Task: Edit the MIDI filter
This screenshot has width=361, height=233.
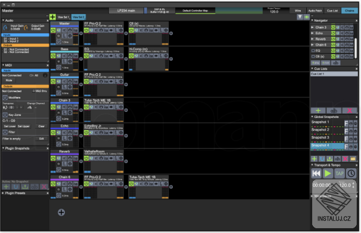Action: (41, 139)
